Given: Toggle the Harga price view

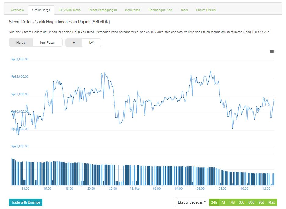Looking at the screenshot, I should pos(21,43).
